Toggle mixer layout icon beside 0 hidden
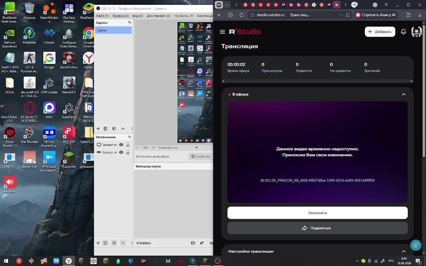 click(x=193, y=243)
